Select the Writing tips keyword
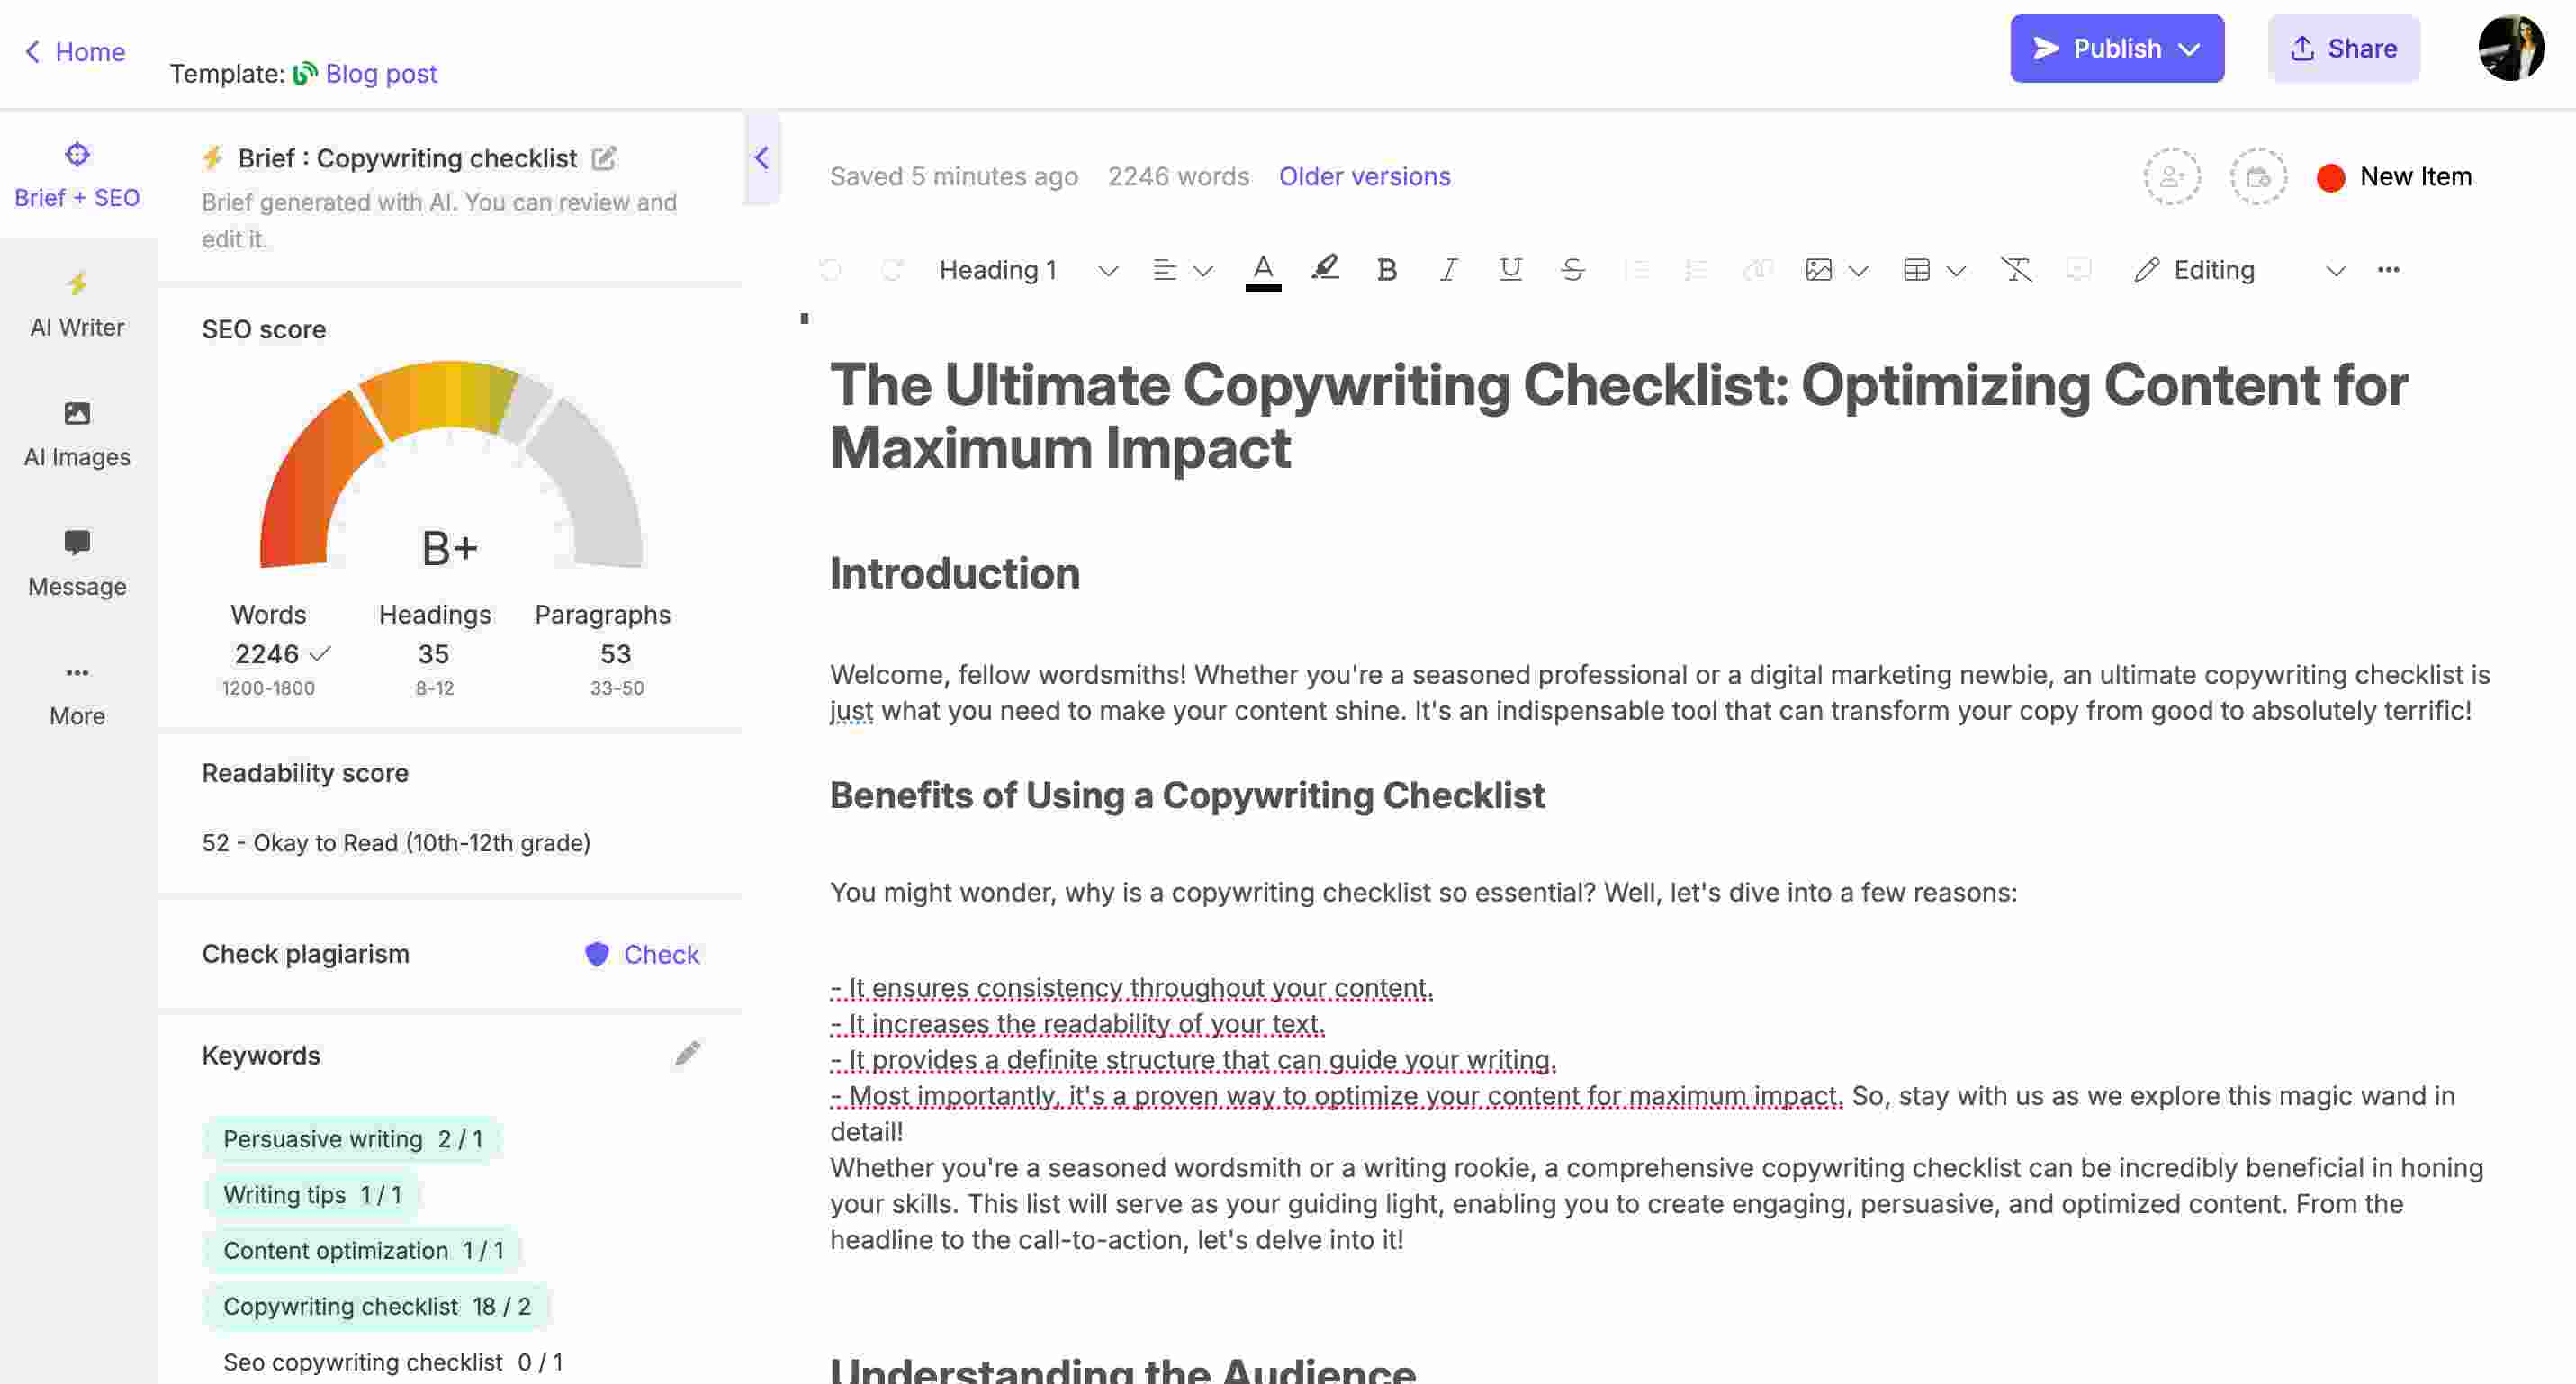The height and width of the screenshot is (1384, 2576). [312, 1195]
